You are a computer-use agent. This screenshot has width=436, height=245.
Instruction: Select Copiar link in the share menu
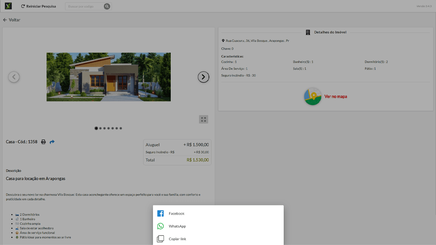tap(178, 239)
